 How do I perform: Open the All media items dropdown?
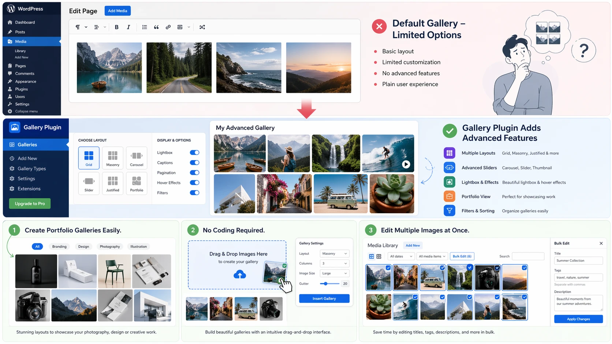[x=432, y=256]
